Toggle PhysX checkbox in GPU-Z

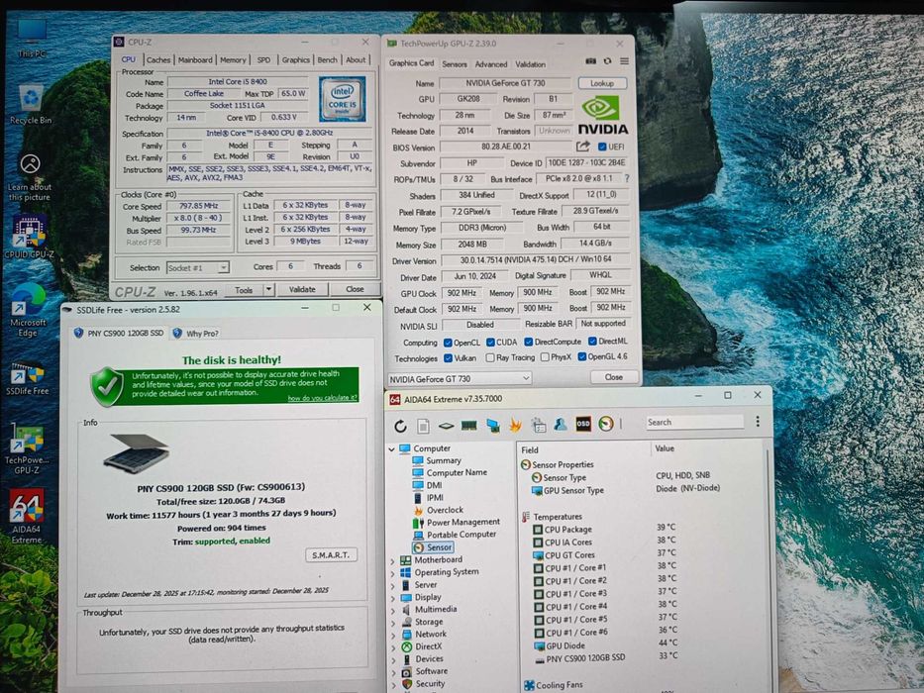click(x=545, y=357)
